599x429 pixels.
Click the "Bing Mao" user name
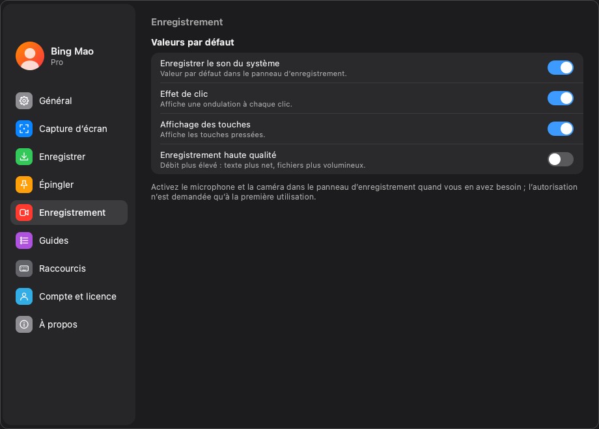(72, 51)
